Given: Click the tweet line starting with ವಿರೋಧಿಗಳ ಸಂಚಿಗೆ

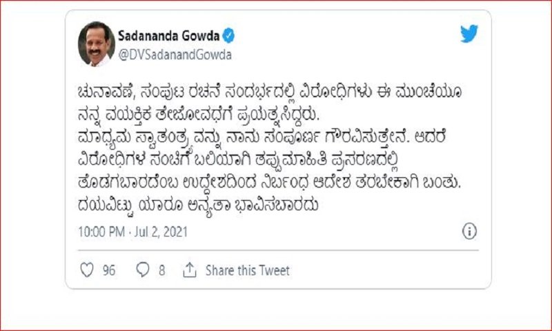Looking at the screenshot, I should coord(239,161).
